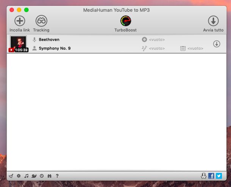
Task: Click the MediaHuman mascot icon
Action: pyautogui.click(x=204, y=176)
